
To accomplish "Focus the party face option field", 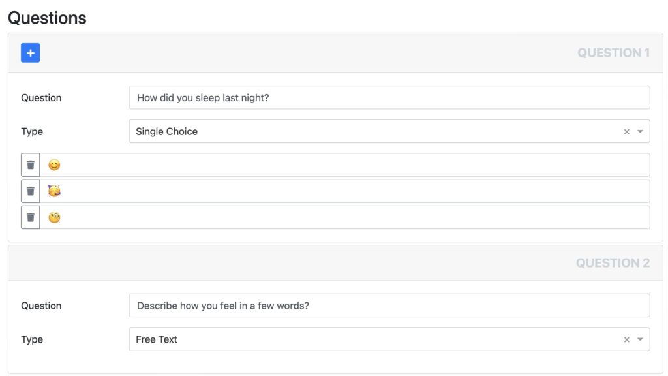I will 344,191.
